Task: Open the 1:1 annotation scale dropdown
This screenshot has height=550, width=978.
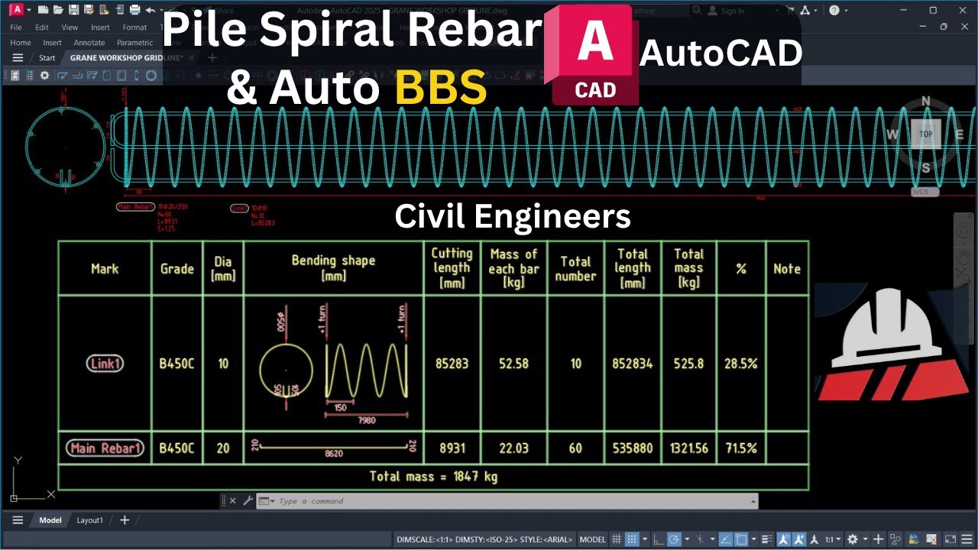Action: (x=834, y=539)
